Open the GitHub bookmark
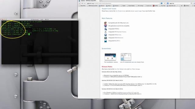195x109 pixels. [186, 6]
